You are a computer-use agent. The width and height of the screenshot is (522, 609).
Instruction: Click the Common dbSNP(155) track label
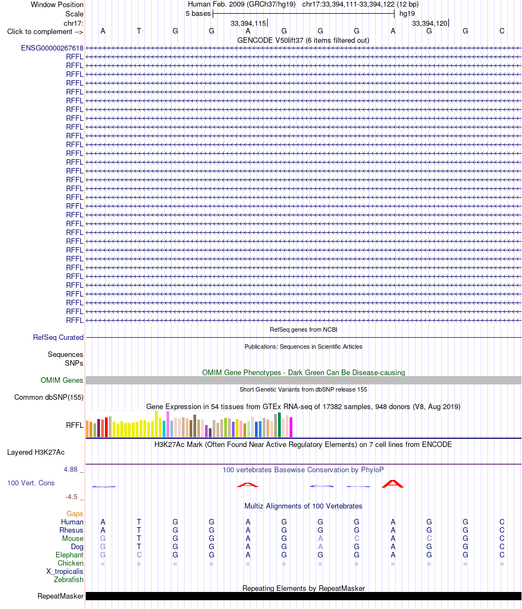point(49,398)
